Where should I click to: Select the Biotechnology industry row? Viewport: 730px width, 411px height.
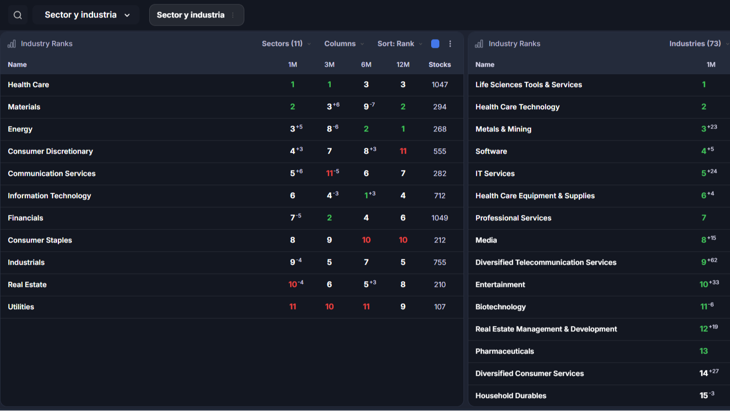(x=599, y=307)
